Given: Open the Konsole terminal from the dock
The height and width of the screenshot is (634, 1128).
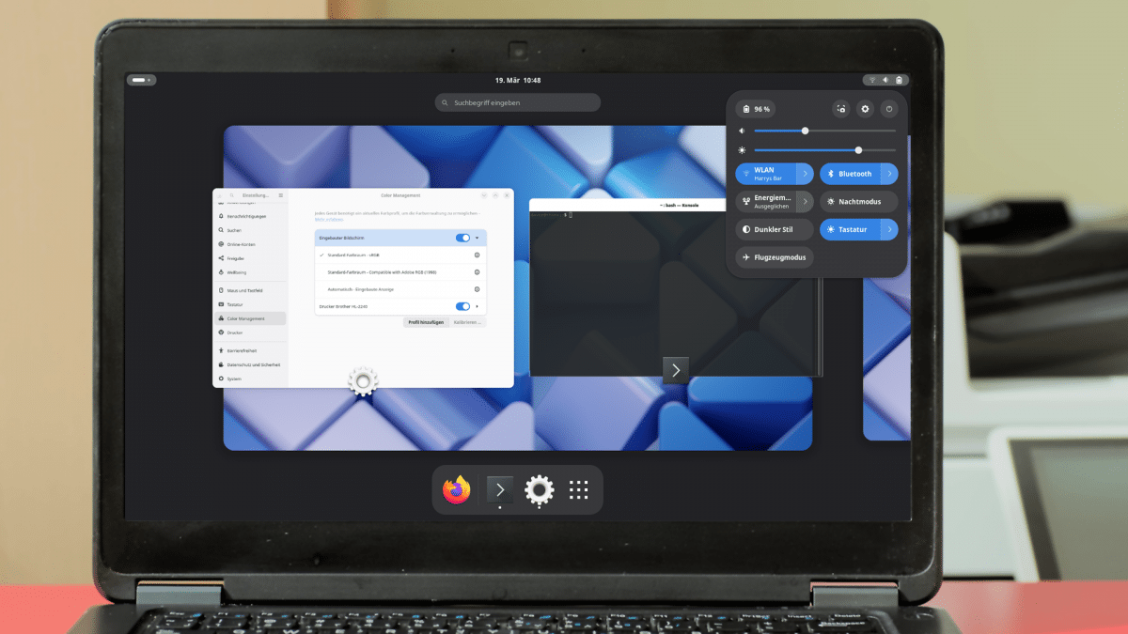Looking at the screenshot, I should click(x=499, y=489).
